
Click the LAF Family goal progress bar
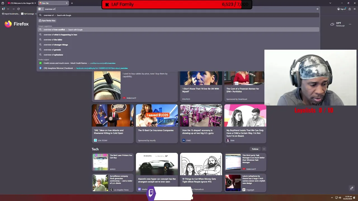point(177,4)
